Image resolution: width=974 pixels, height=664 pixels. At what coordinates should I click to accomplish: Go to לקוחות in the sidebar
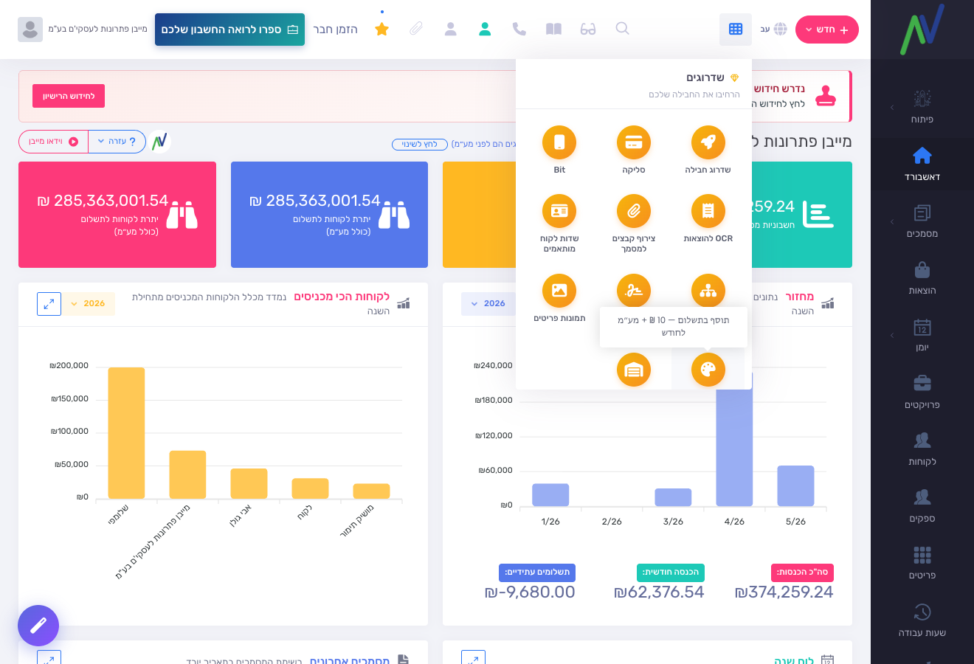click(x=922, y=449)
